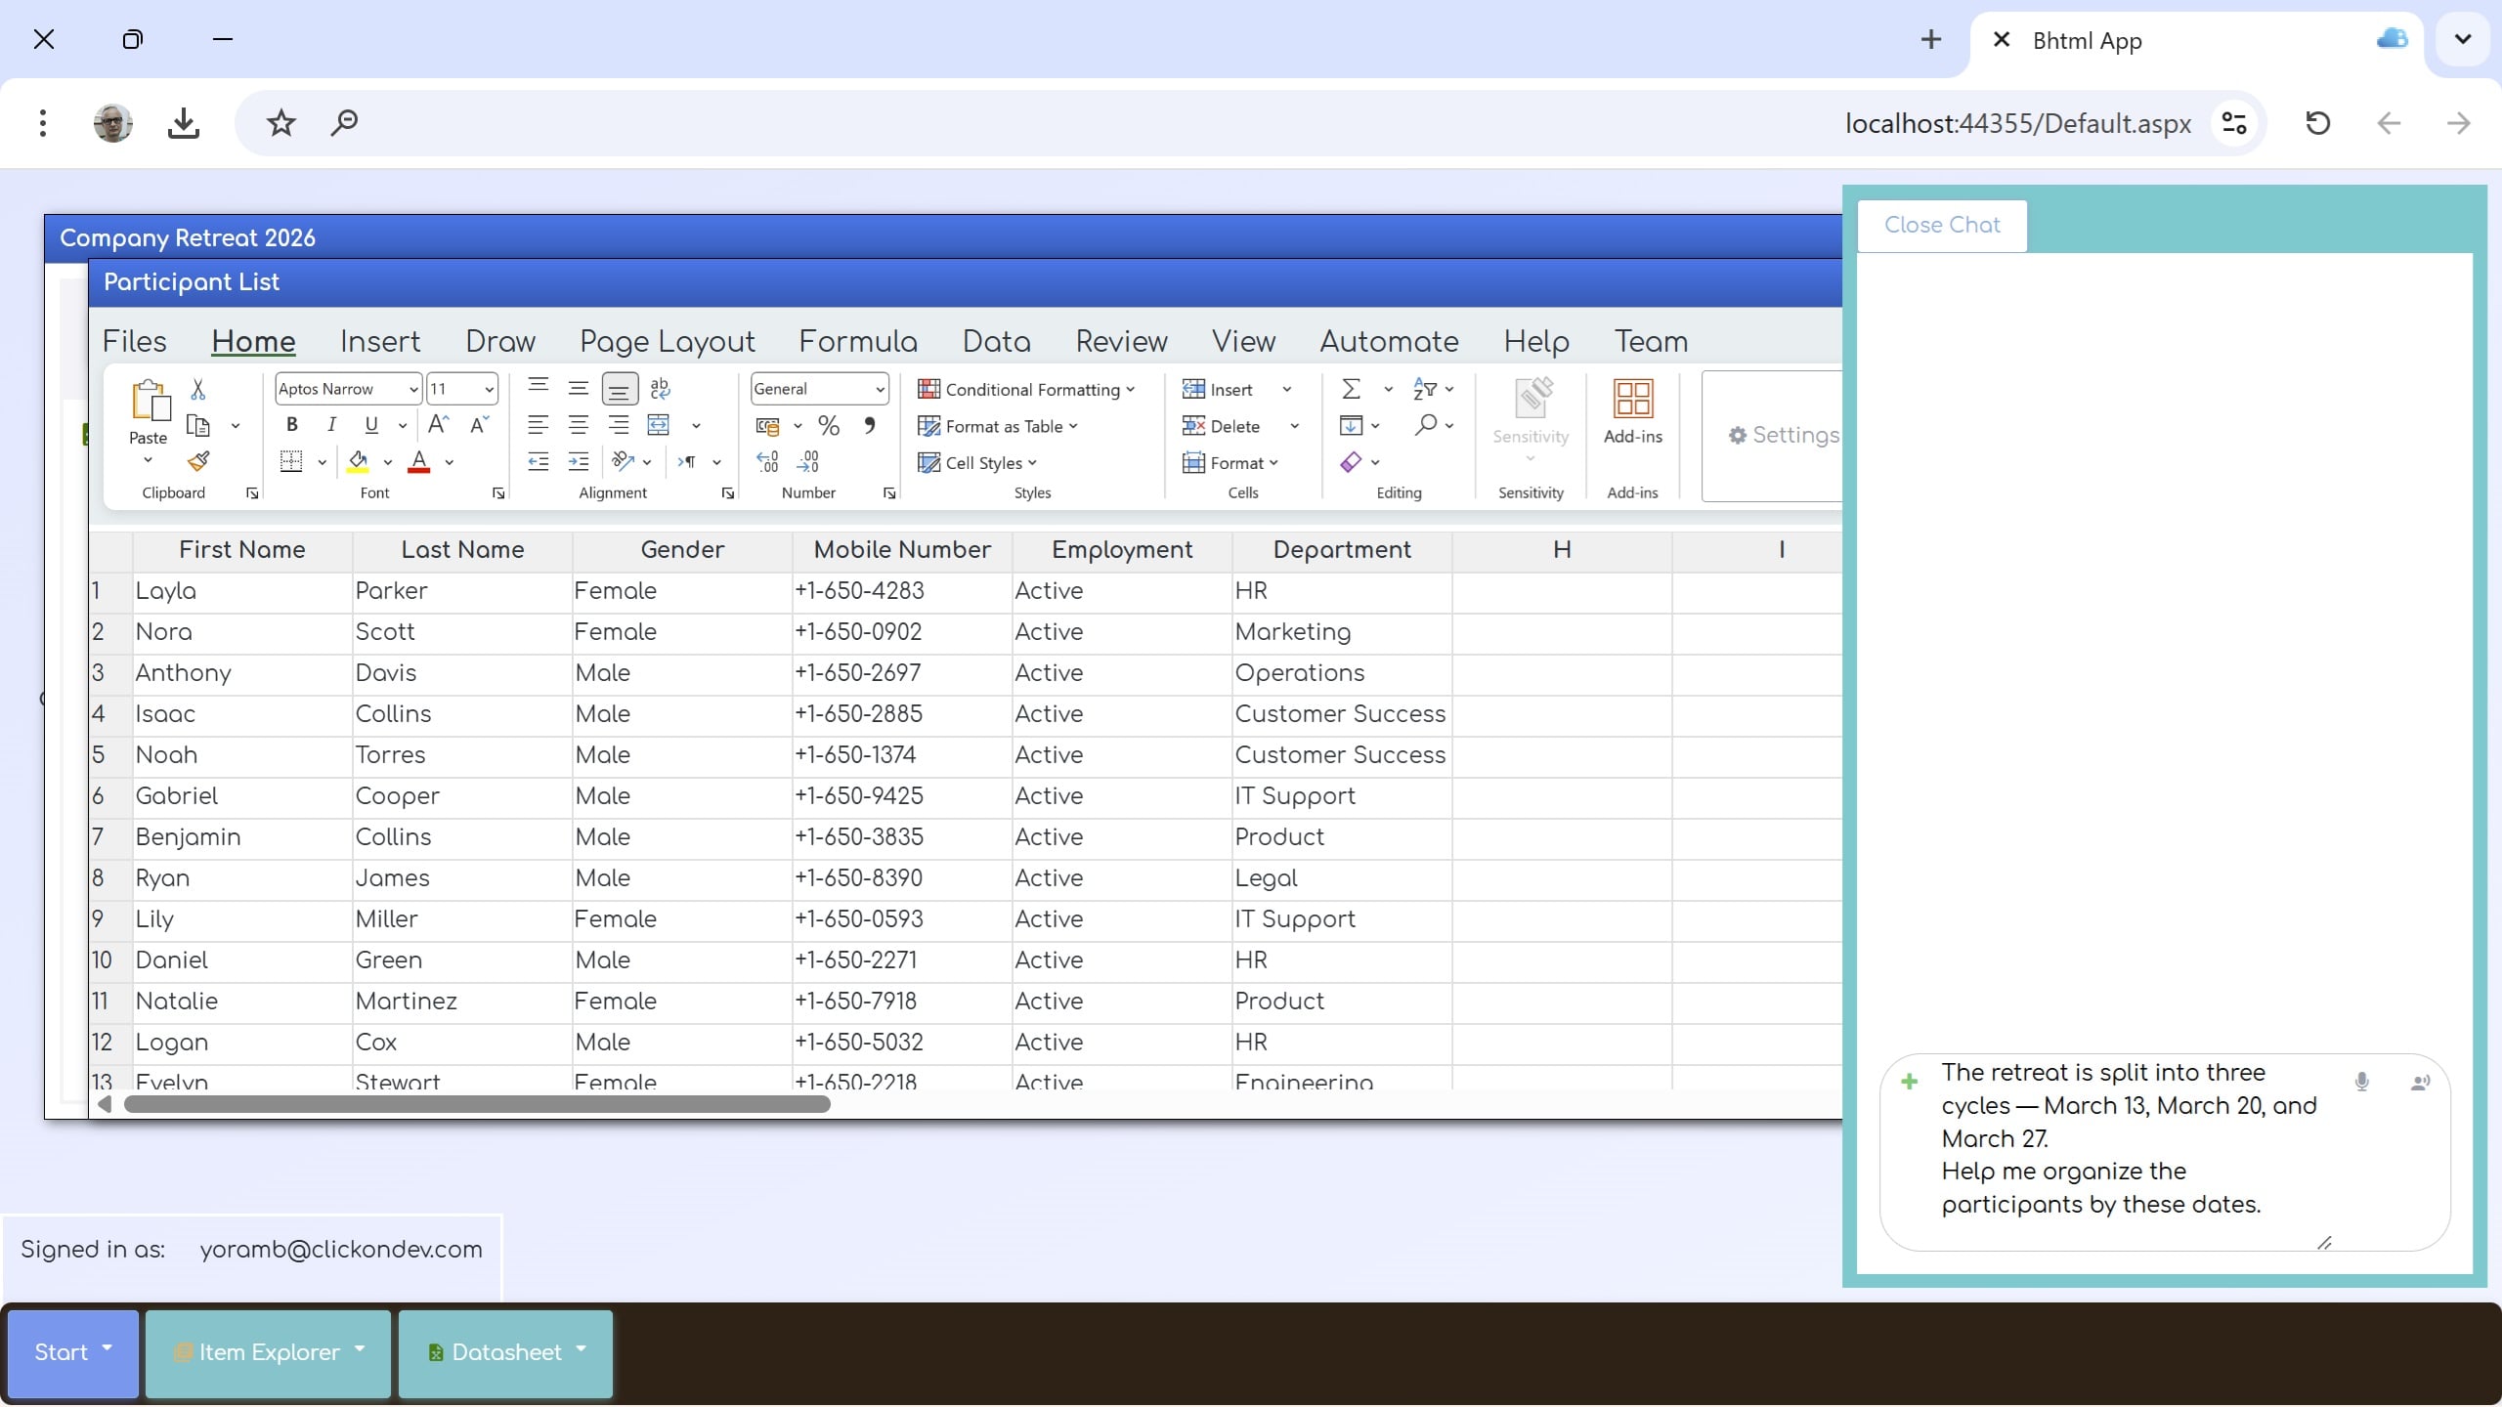Toggle bottom align in Alignment group

coord(619,389)
